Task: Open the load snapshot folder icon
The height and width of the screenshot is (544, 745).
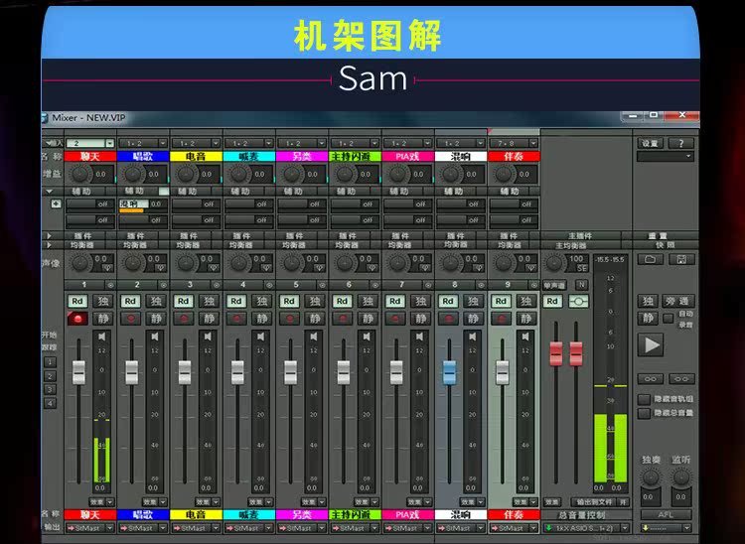Action: click(650, 259)
